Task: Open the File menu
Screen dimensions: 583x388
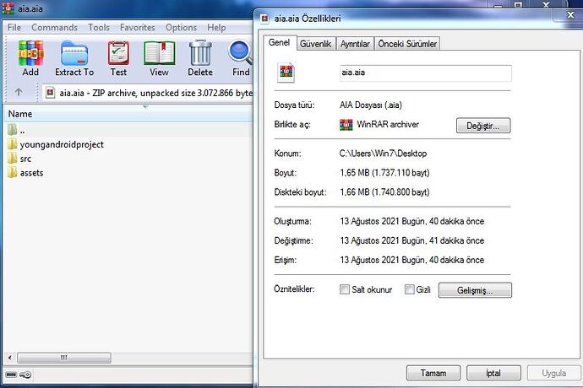Action: 14,28
